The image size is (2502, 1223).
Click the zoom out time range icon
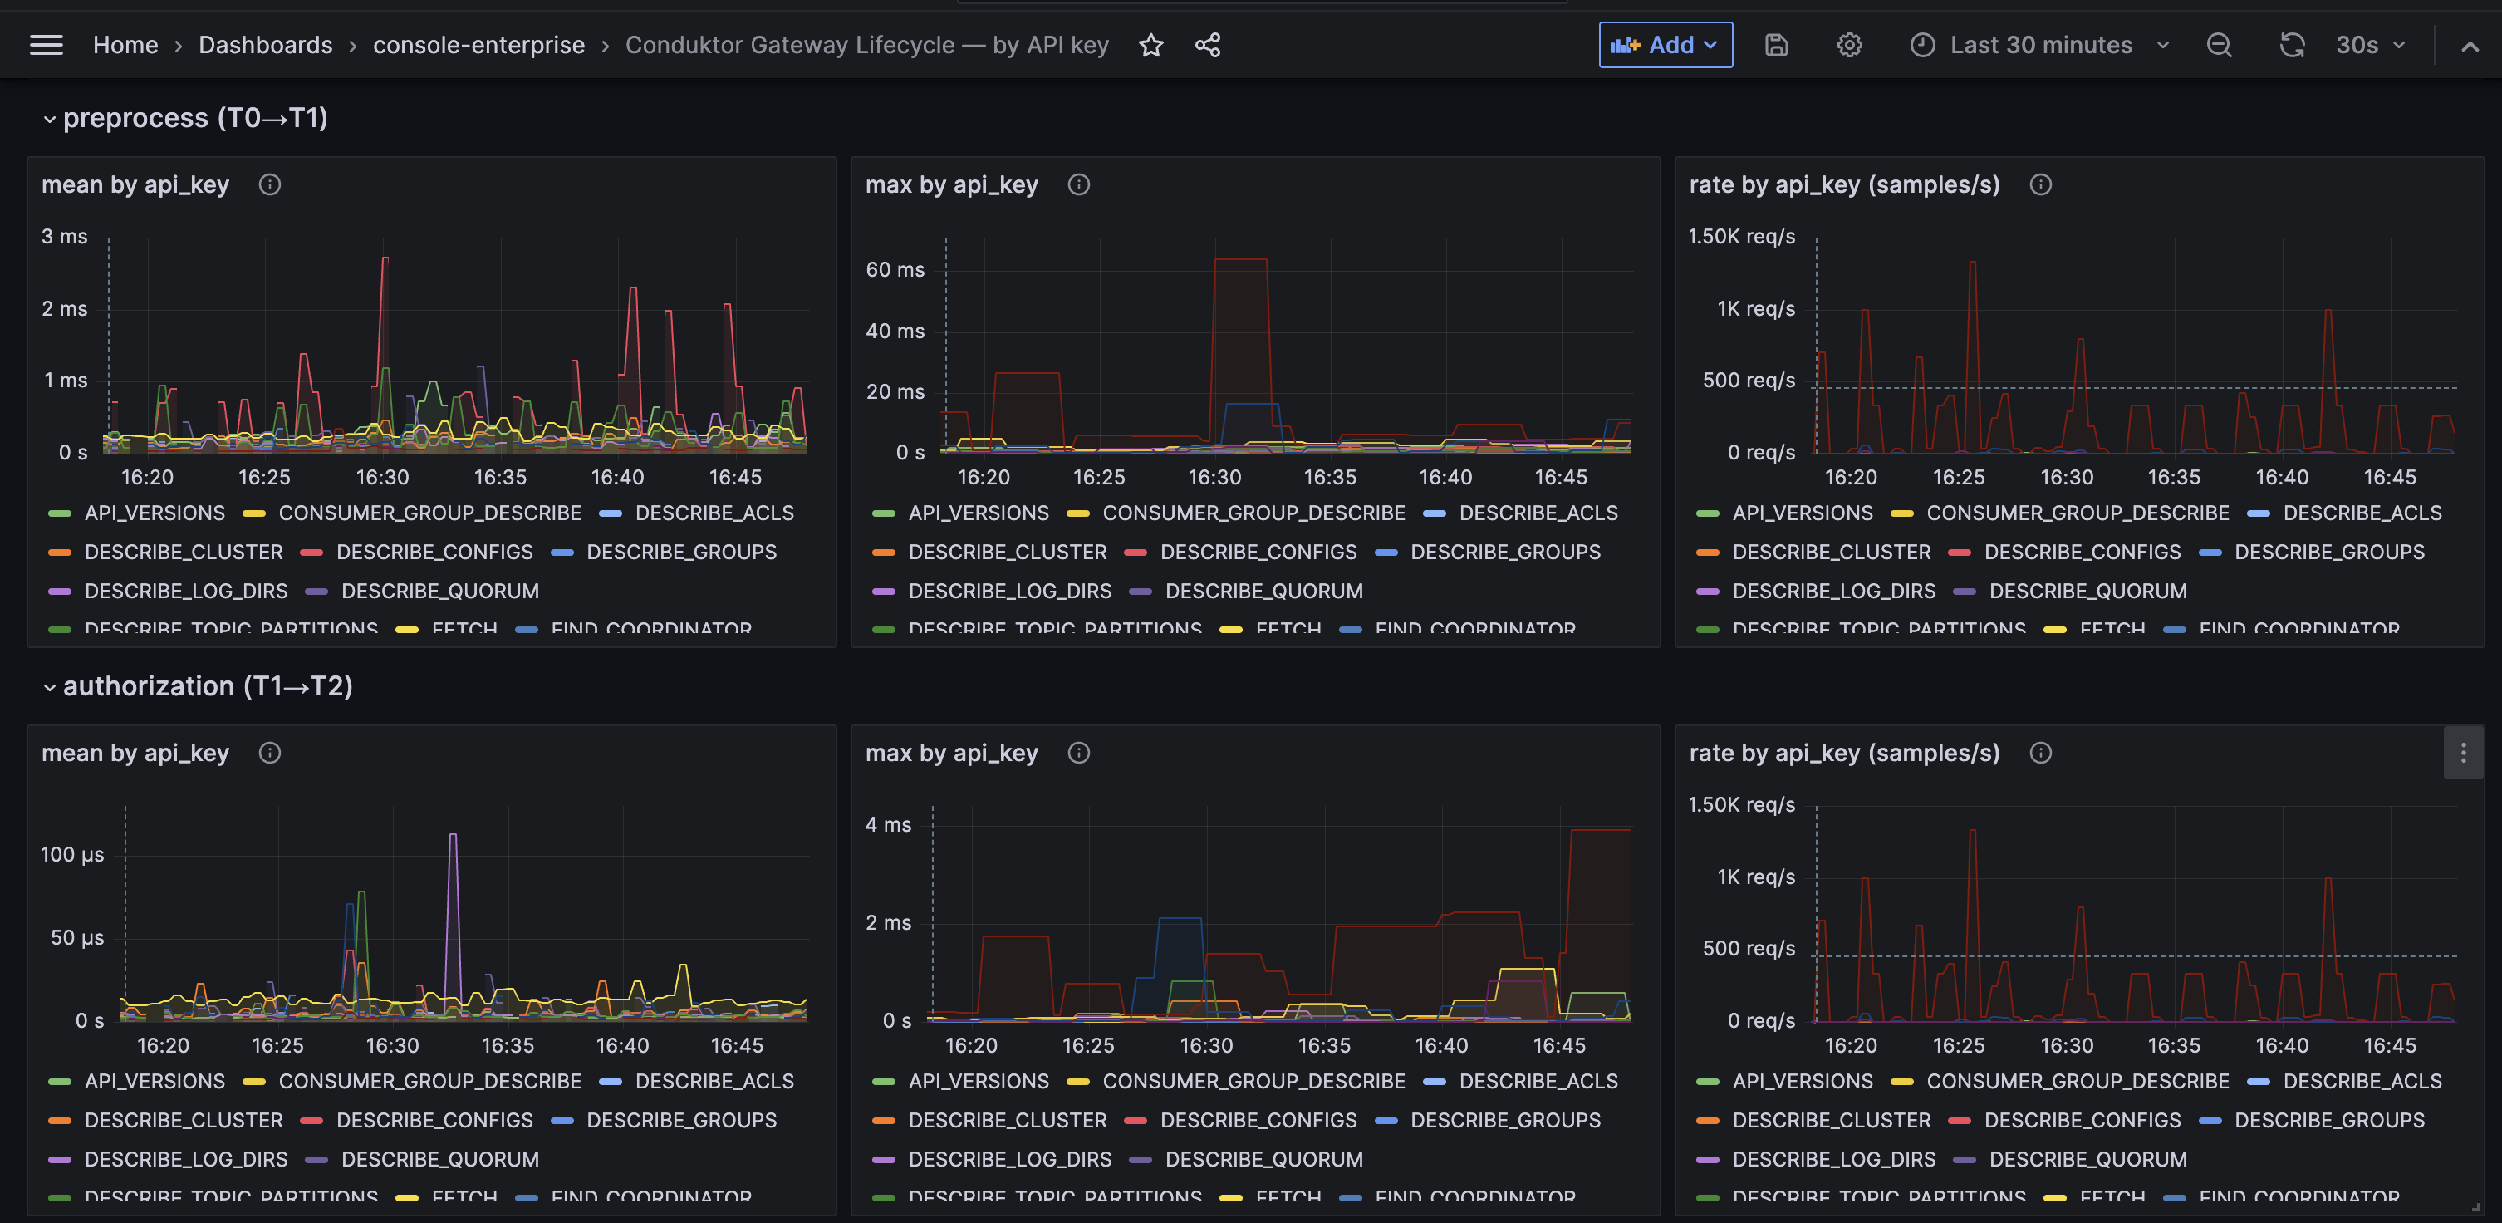click(x=2220, y=45)
